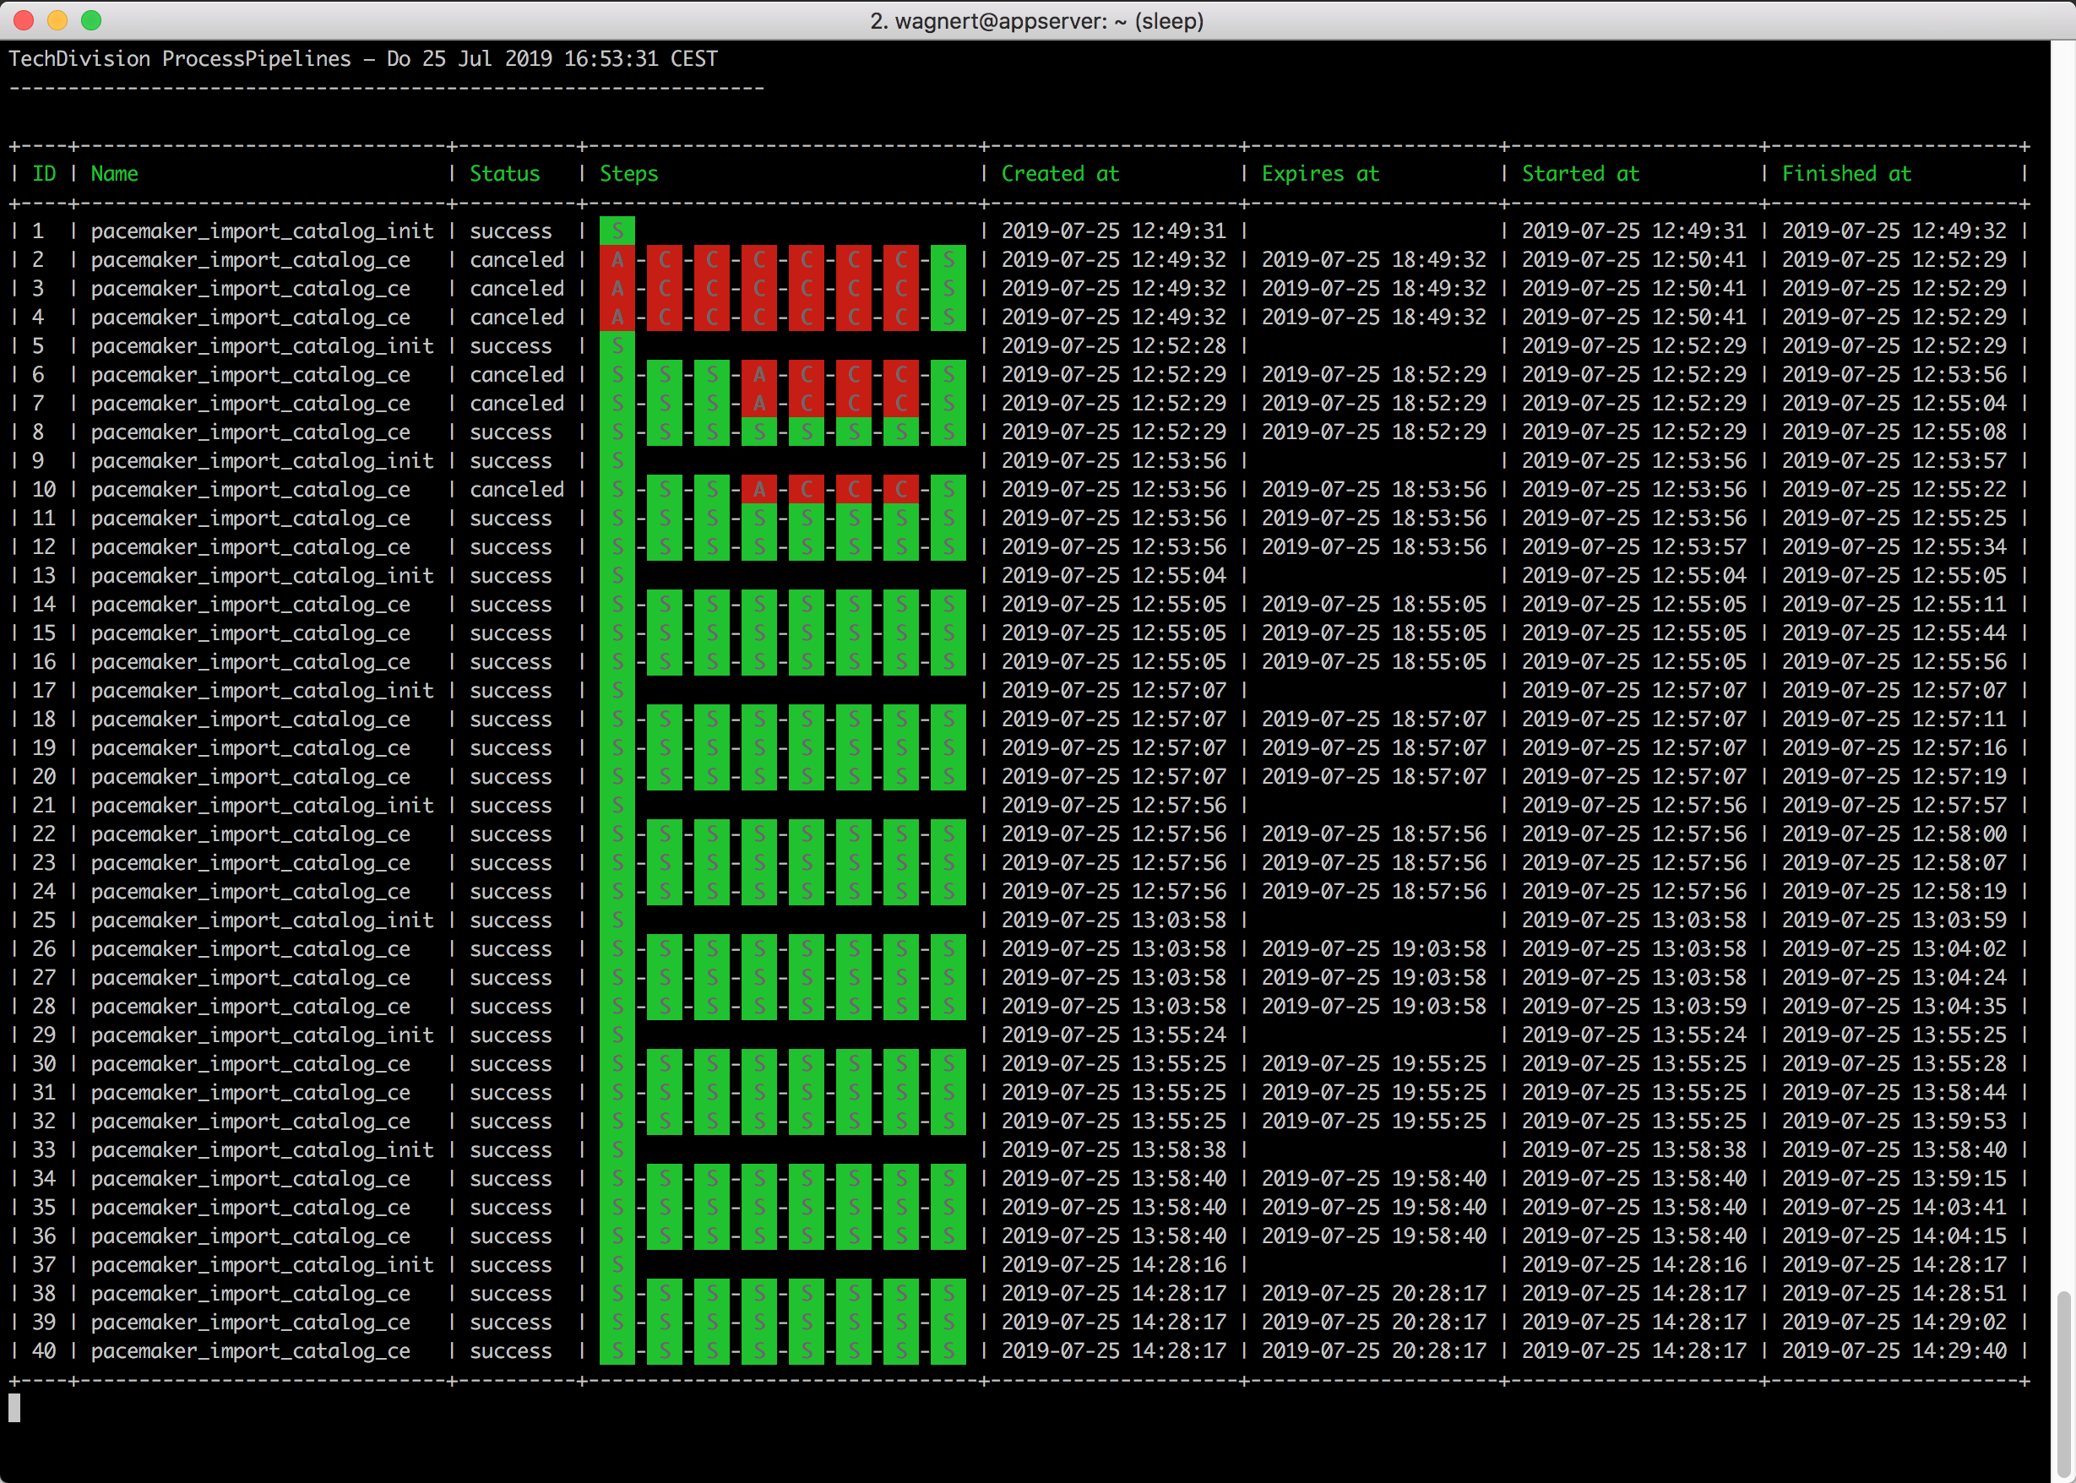Click the canceled status of pipeline 10

pyautogui.click(x=517, y=490)
